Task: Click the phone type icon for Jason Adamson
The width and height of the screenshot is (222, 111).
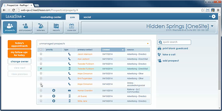Action: coord(70,54)
